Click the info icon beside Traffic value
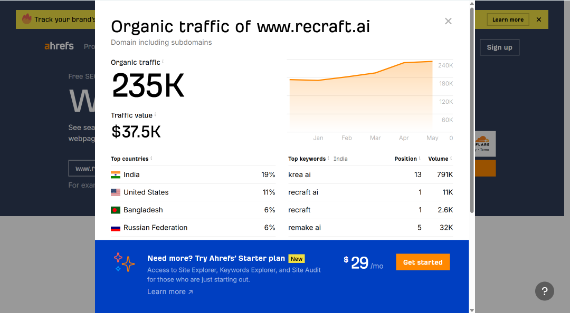Screen dimensions: 570x313 (155, 114)
